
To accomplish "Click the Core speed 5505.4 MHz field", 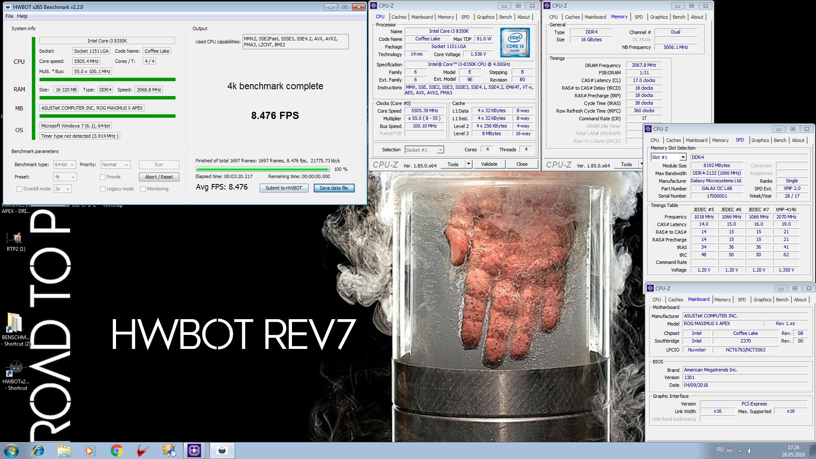I will [86, 61].
